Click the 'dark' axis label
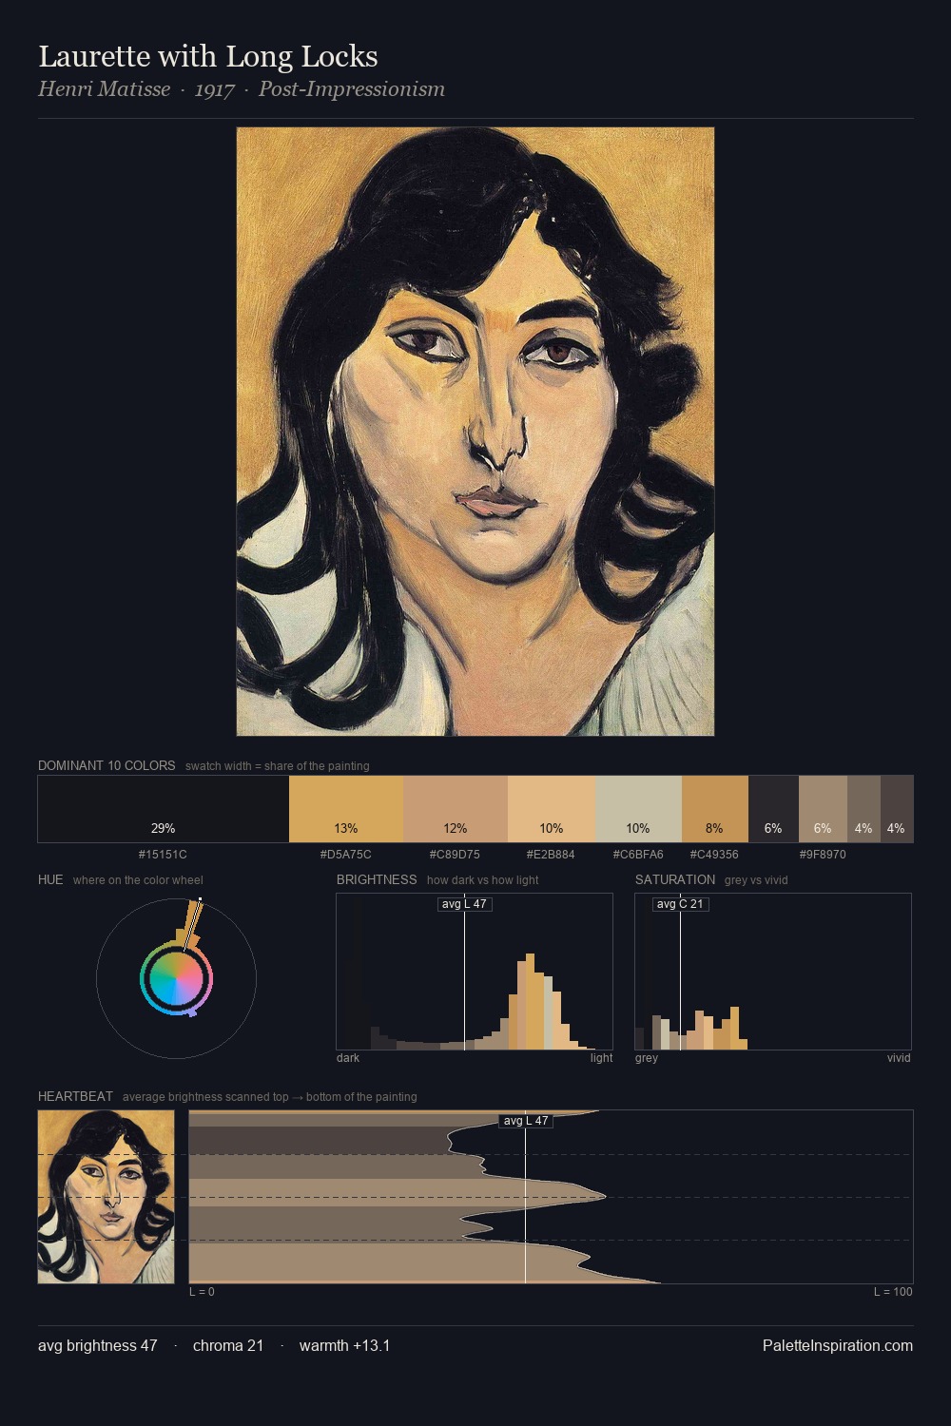 pos(348,1058)
